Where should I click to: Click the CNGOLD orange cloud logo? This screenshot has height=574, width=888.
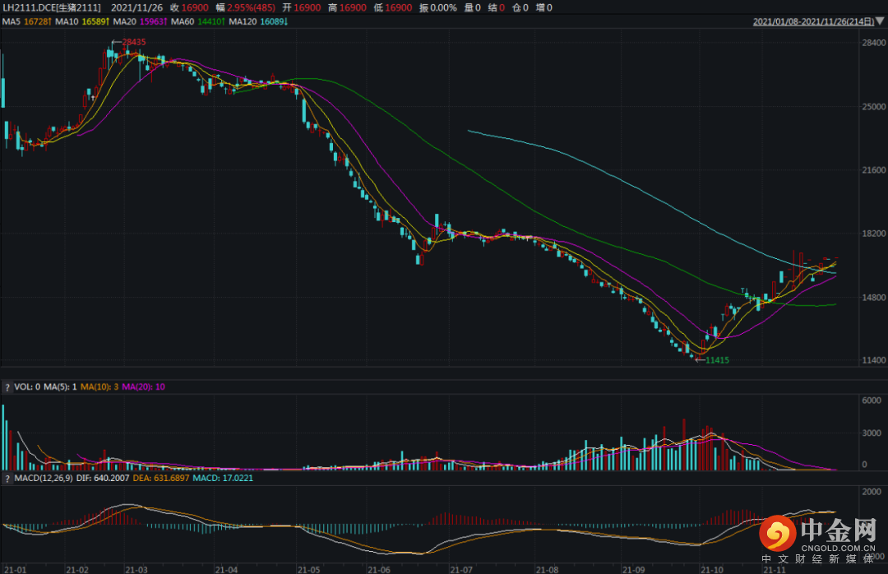[774, 535]
